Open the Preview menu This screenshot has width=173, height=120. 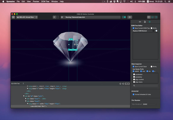pyautogui.click(x=36, y=1)
